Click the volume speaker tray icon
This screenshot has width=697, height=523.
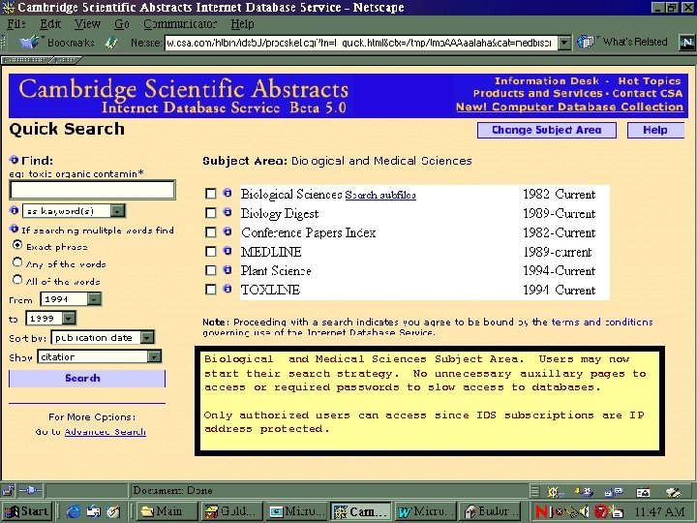[x=584, y=512]
